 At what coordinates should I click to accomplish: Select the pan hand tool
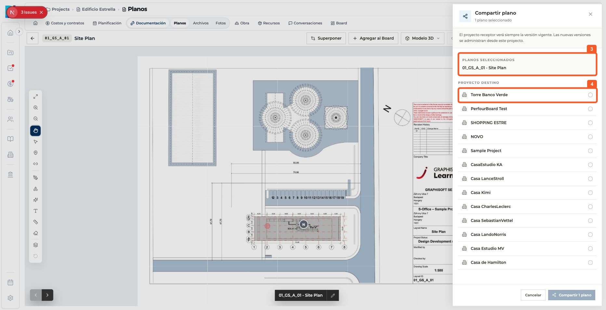[35, 131]
